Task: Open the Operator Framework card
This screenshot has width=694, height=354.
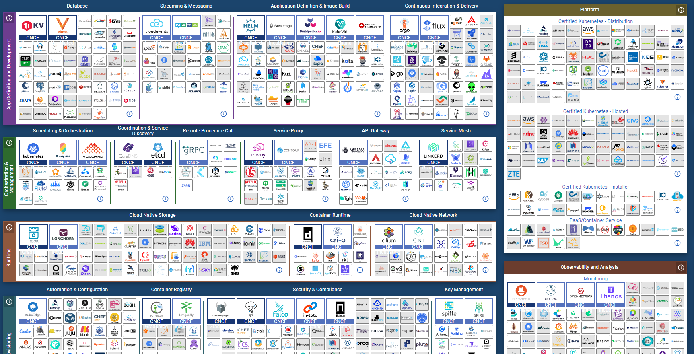Action: click(x=370, y=28)
